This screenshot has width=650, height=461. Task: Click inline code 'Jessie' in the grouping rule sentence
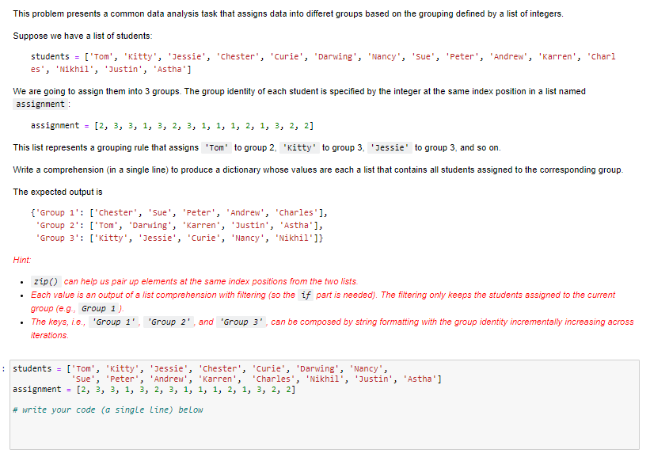[390, 147]
